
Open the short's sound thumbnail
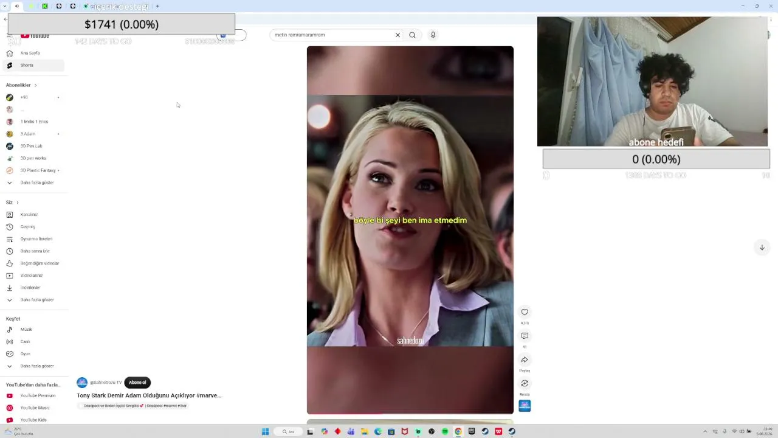pos(525,406)
